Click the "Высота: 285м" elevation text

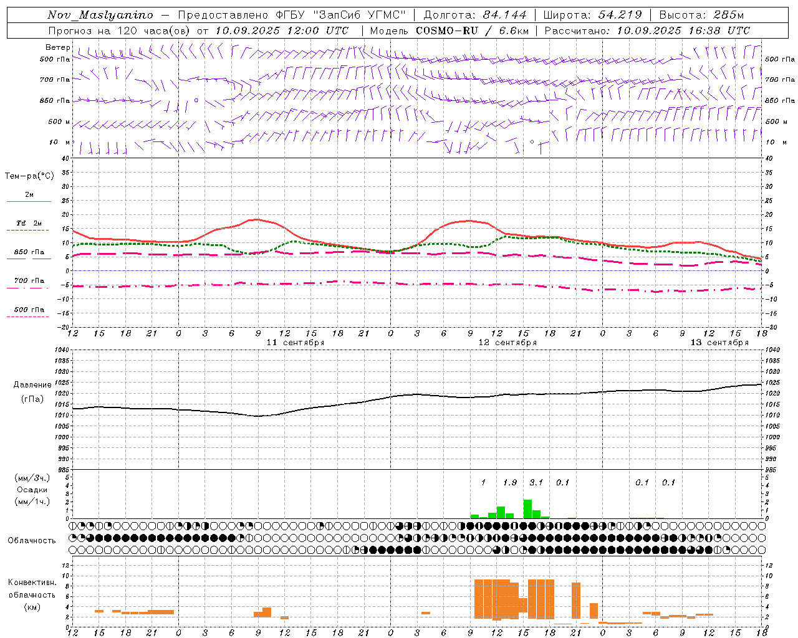point(701,15)
